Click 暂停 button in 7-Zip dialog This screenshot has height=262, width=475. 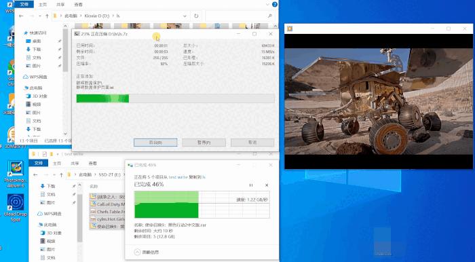tap(204, 143)
